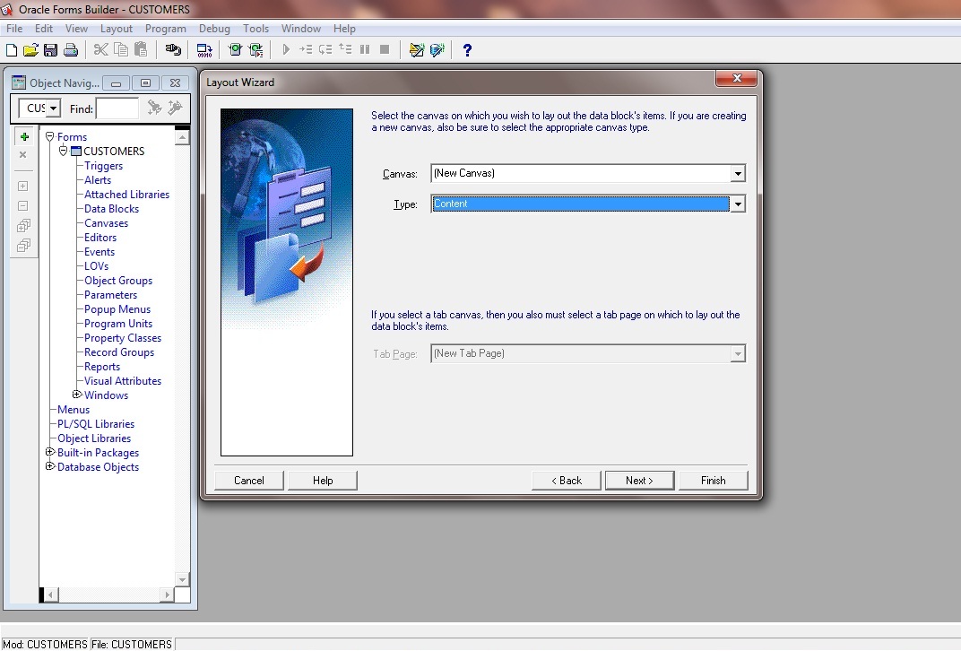The image size is (961, 651).
Task: Click the Save disk toolbar icon
Action: [51, 50]
